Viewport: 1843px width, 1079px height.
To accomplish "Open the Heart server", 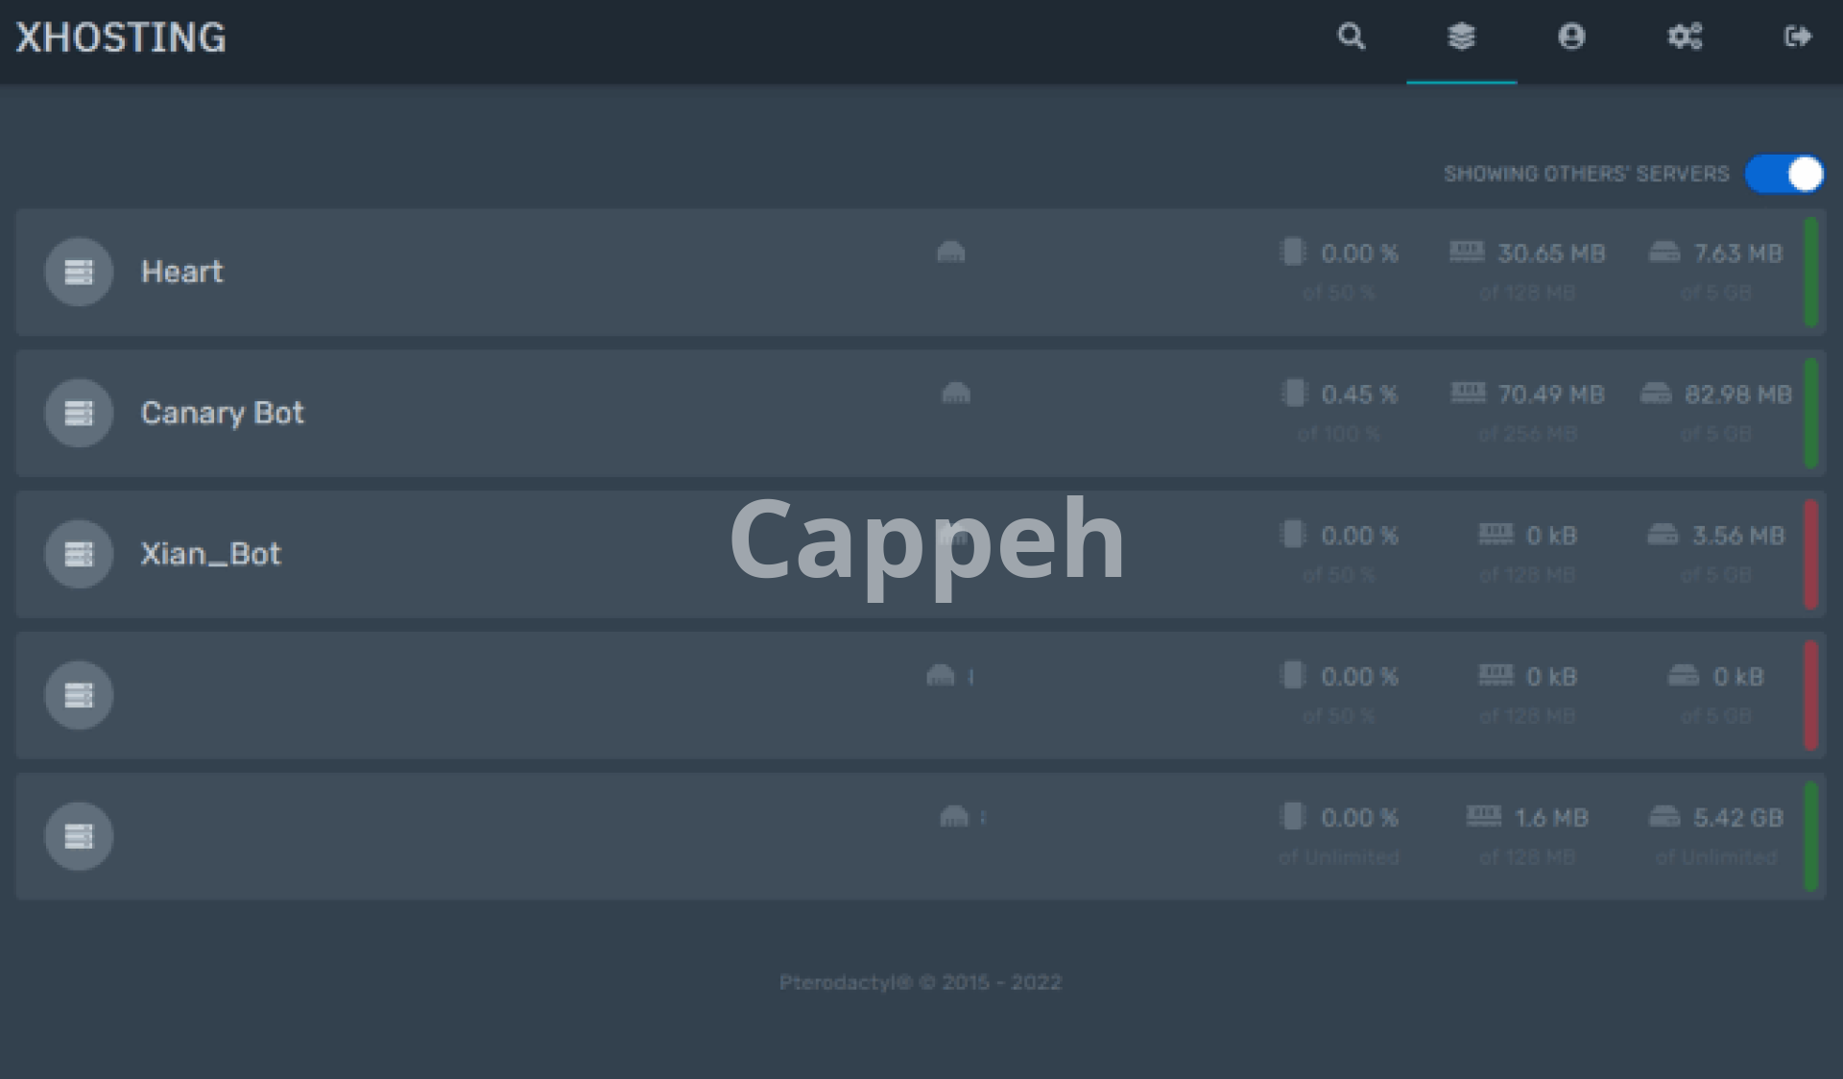I will pos(182,272).
